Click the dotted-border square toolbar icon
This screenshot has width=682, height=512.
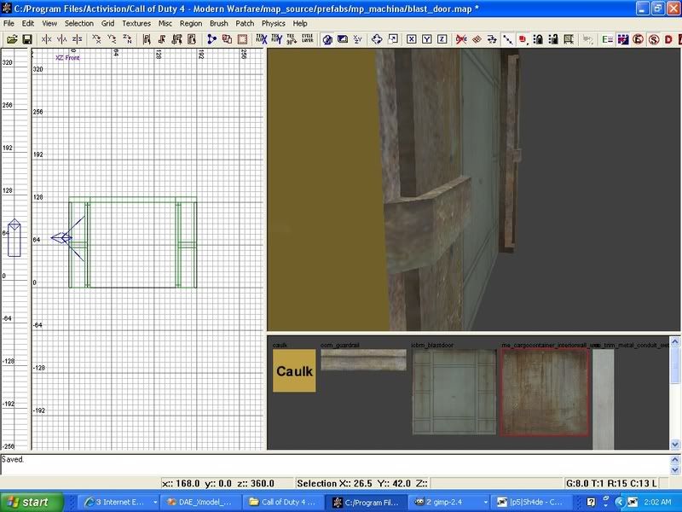pyautogui.click(x=242, y=39)
